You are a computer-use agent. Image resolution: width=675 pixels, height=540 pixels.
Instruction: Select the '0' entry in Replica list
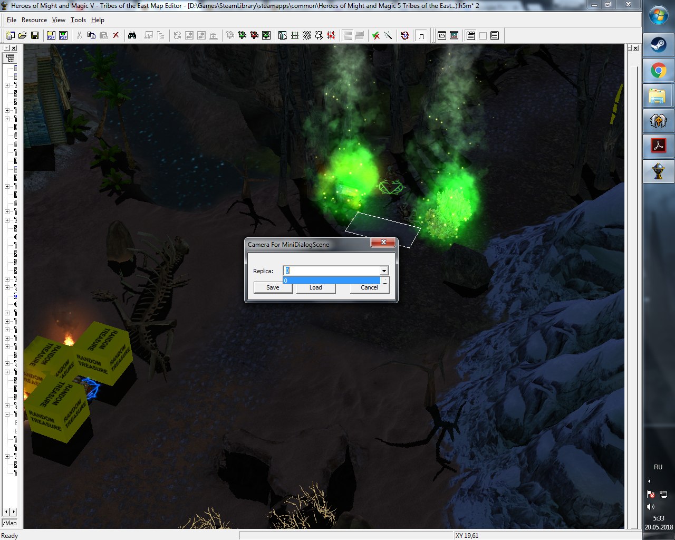[331, 281]
